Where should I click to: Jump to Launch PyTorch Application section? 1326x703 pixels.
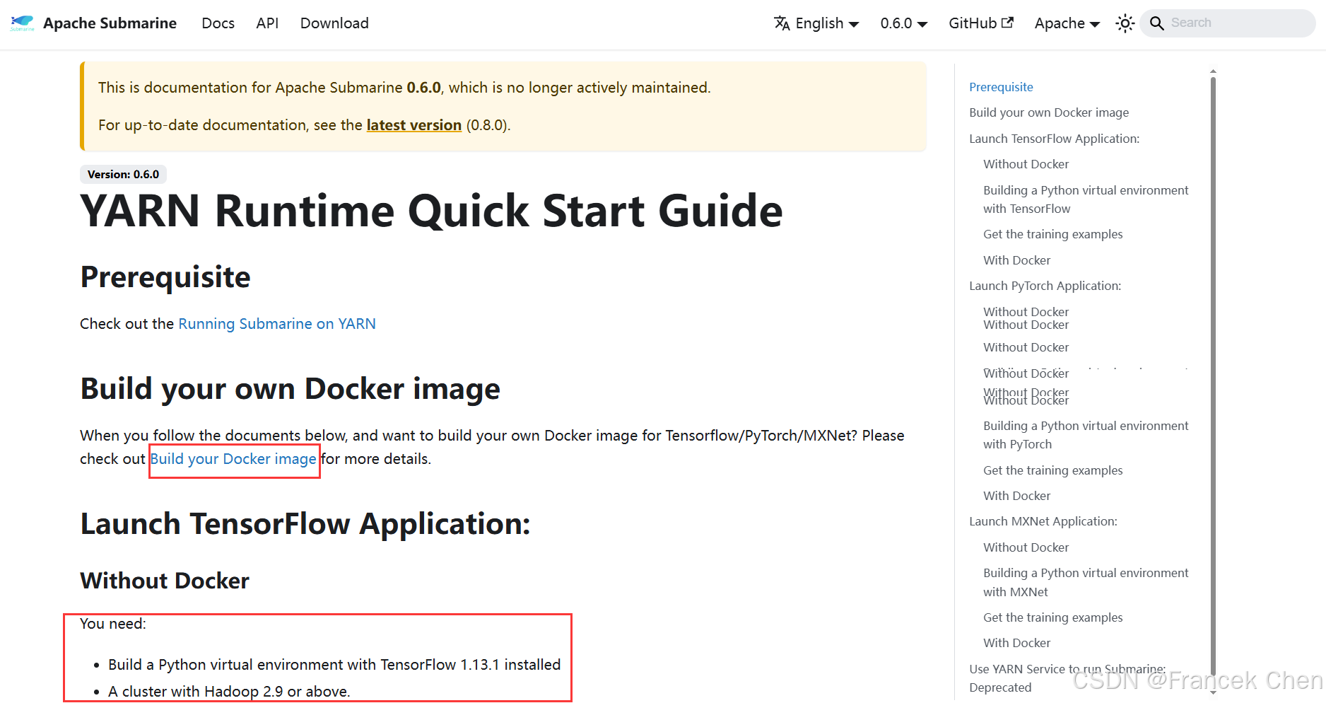pyautogui.click(x=1045, y=286)
